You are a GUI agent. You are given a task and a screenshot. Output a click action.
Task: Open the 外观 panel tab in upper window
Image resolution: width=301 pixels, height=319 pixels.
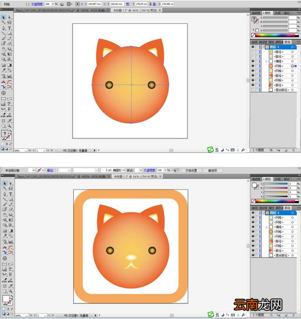pyautogui.click(x=277, y=13)
